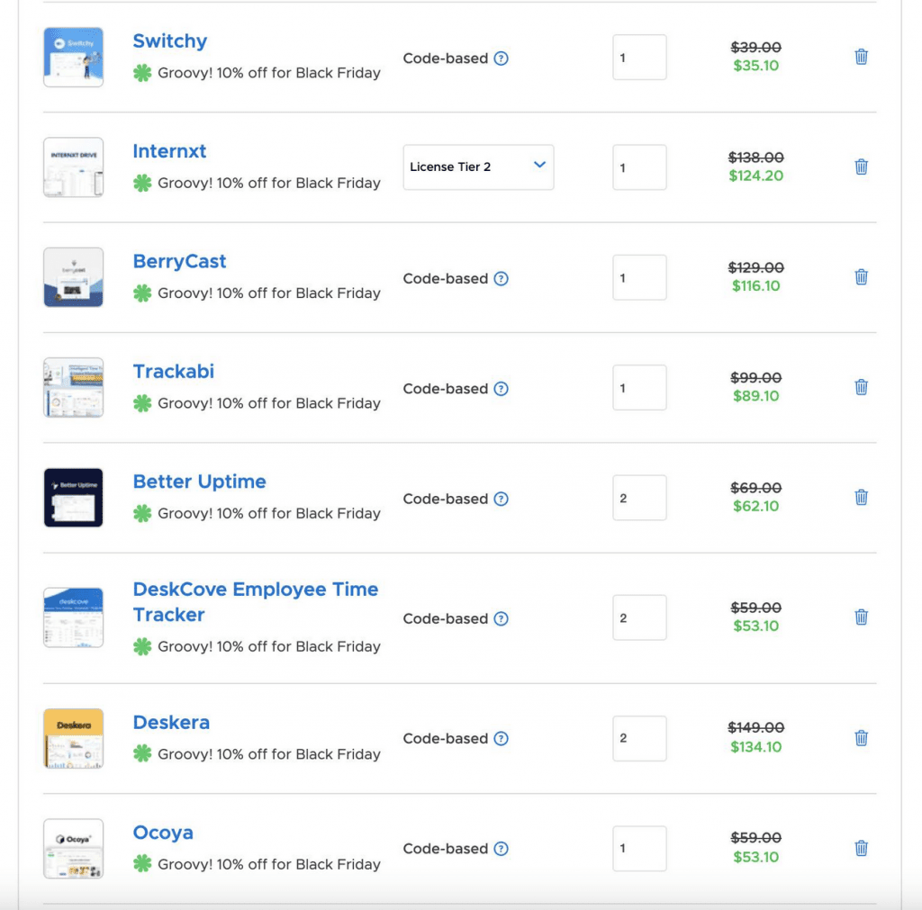Viewport: 922px width, 910px height.
Task: Click the Switchy product thumbnail
Action: click(x=74, y=57)
